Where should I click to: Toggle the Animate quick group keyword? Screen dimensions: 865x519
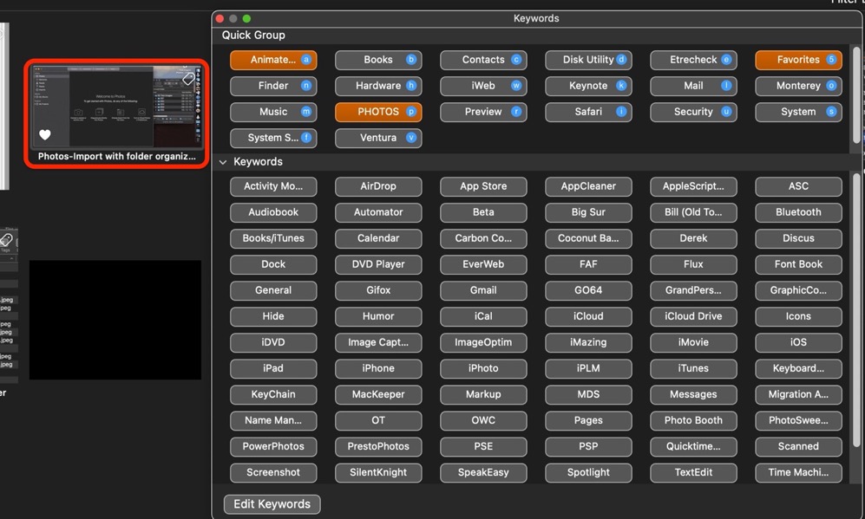pyautogui.click(x=273, y=60)
